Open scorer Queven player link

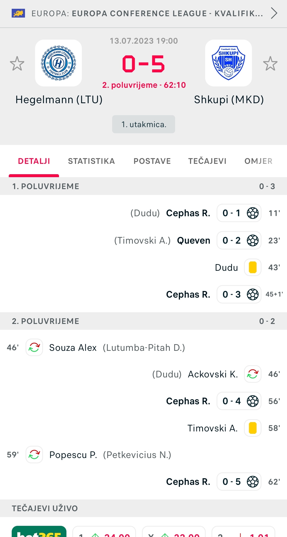194,240
